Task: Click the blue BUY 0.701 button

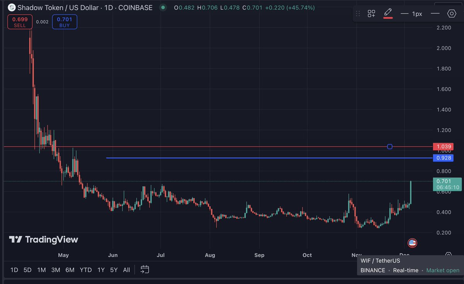Action: click(x=65, y=22)
